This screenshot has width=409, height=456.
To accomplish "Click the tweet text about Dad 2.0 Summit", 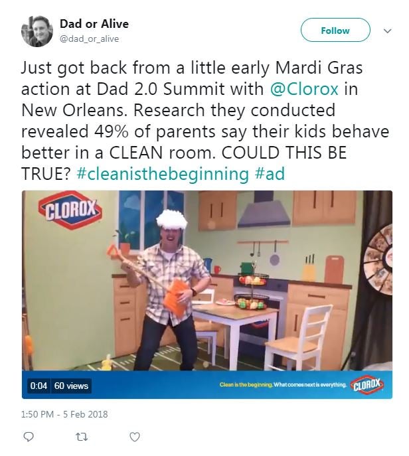I will pos(205,120).
